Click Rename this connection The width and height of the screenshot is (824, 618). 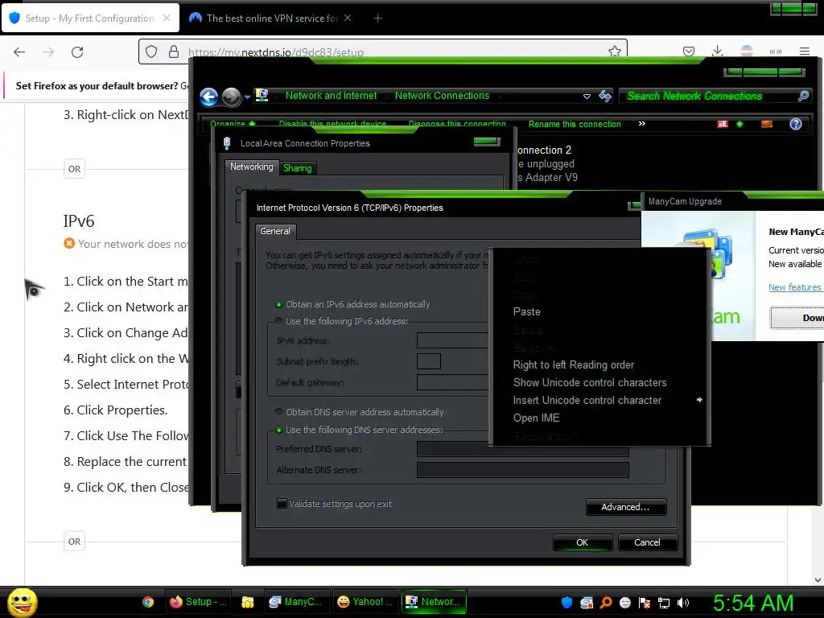tap(575, 124)
